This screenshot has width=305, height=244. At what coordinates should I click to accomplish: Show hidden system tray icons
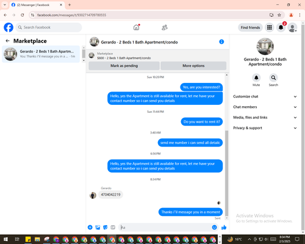tap(249, 239)
